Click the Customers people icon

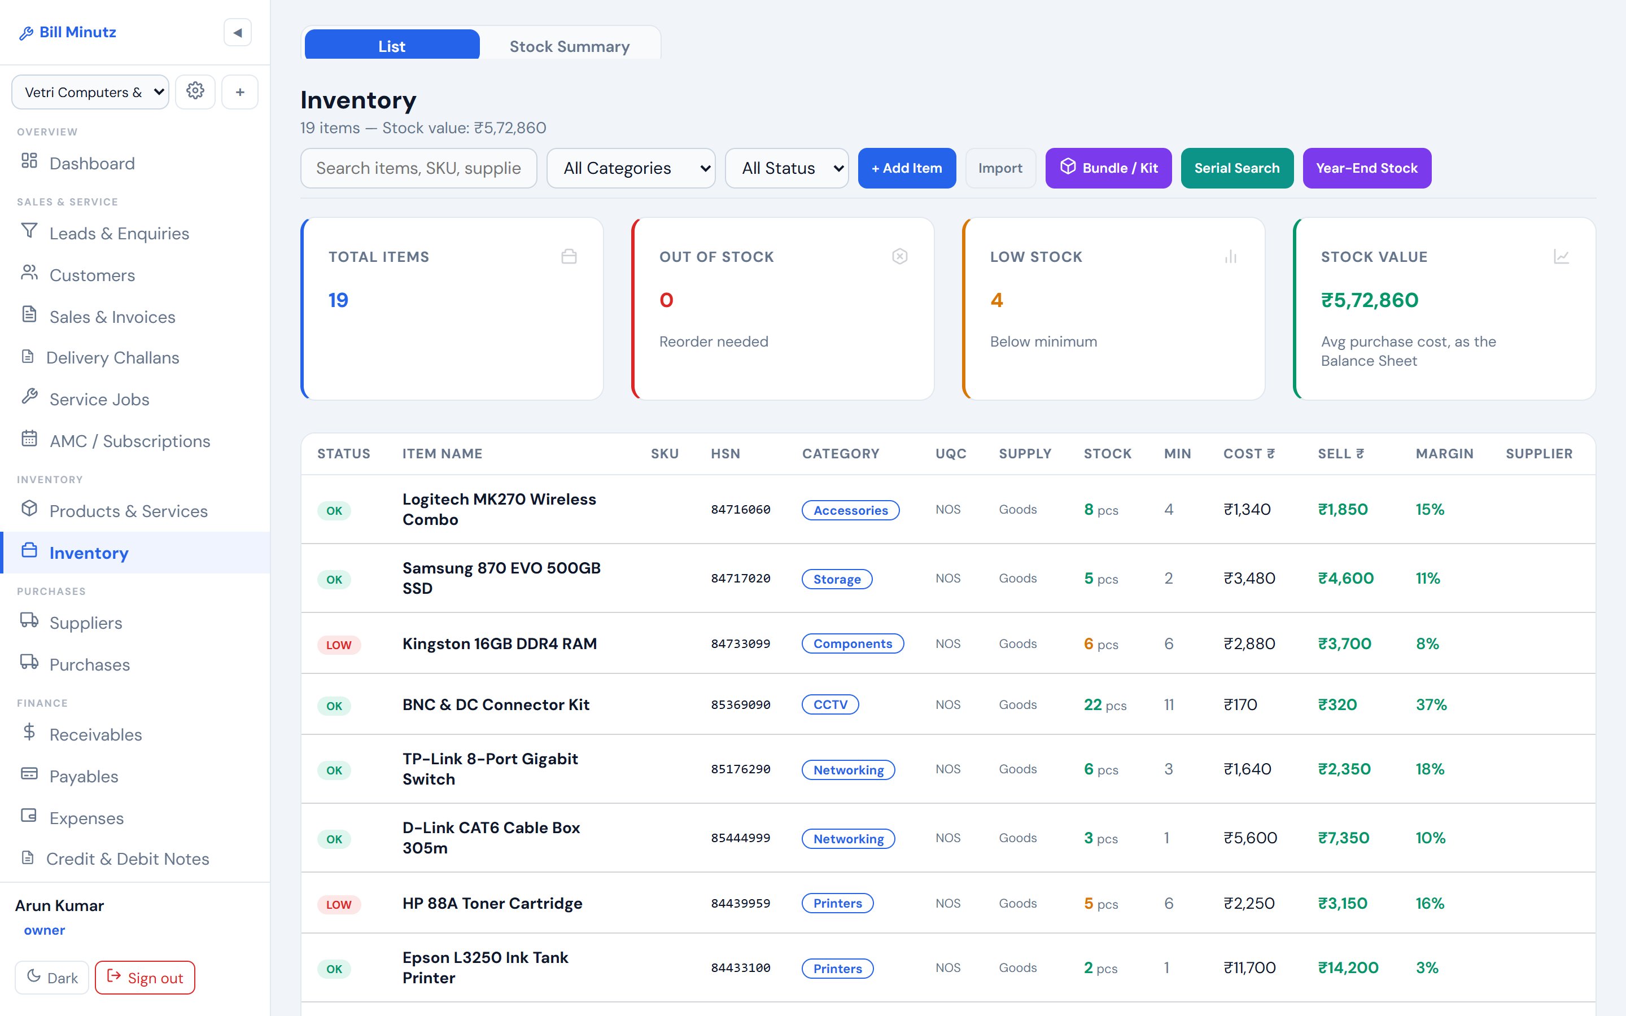coord(29,272)
